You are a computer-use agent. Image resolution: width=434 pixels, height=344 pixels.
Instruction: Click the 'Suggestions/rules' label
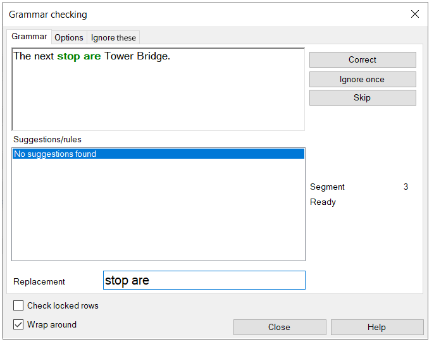tap(47, 139)
